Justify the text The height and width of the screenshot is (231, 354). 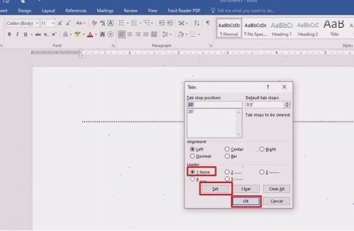pyautogui.click(x=146, y=34)
